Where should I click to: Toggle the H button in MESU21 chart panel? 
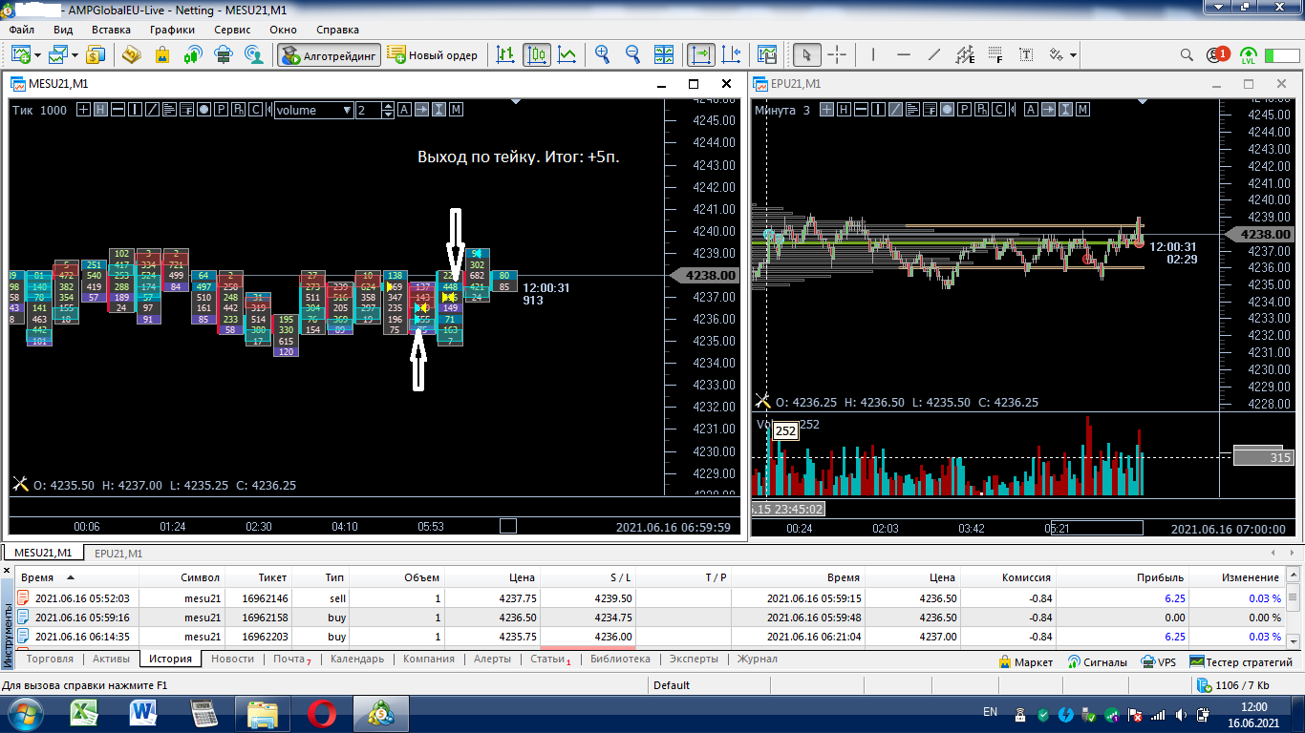(x=101, y=110)
